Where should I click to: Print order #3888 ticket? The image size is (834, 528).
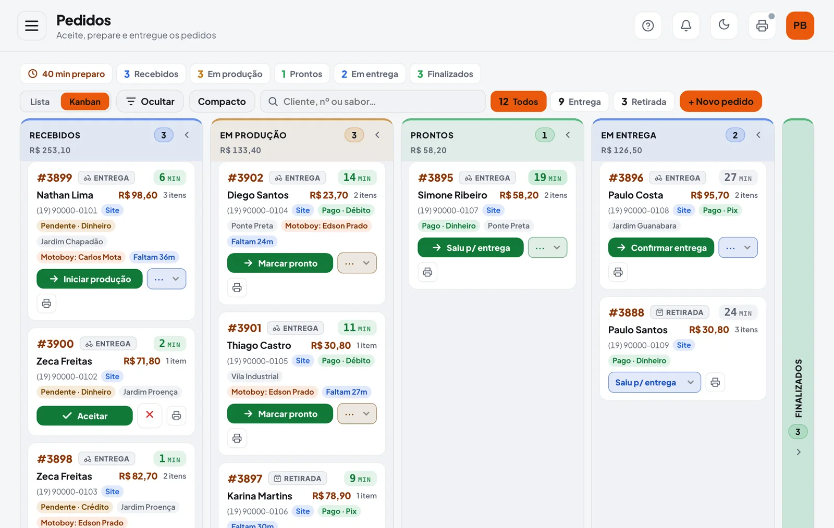click(715, 382)
